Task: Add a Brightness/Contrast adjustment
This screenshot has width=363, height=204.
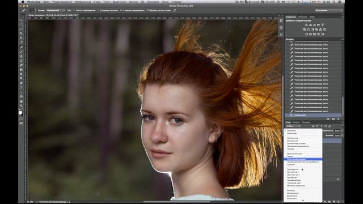Action: coord(306,25)
